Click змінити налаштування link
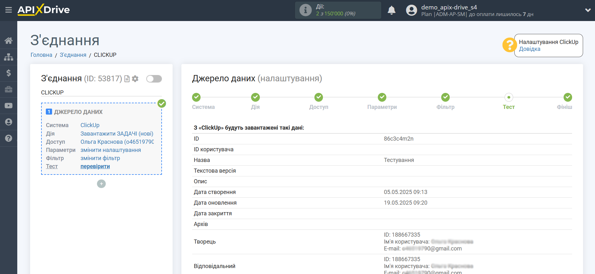595x274 pixels. click(x=110, y=150)
